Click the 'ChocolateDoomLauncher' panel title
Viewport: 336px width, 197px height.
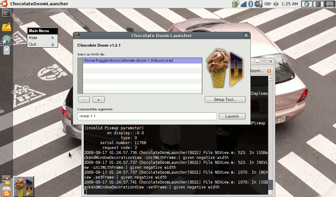(x=39, y=4)
